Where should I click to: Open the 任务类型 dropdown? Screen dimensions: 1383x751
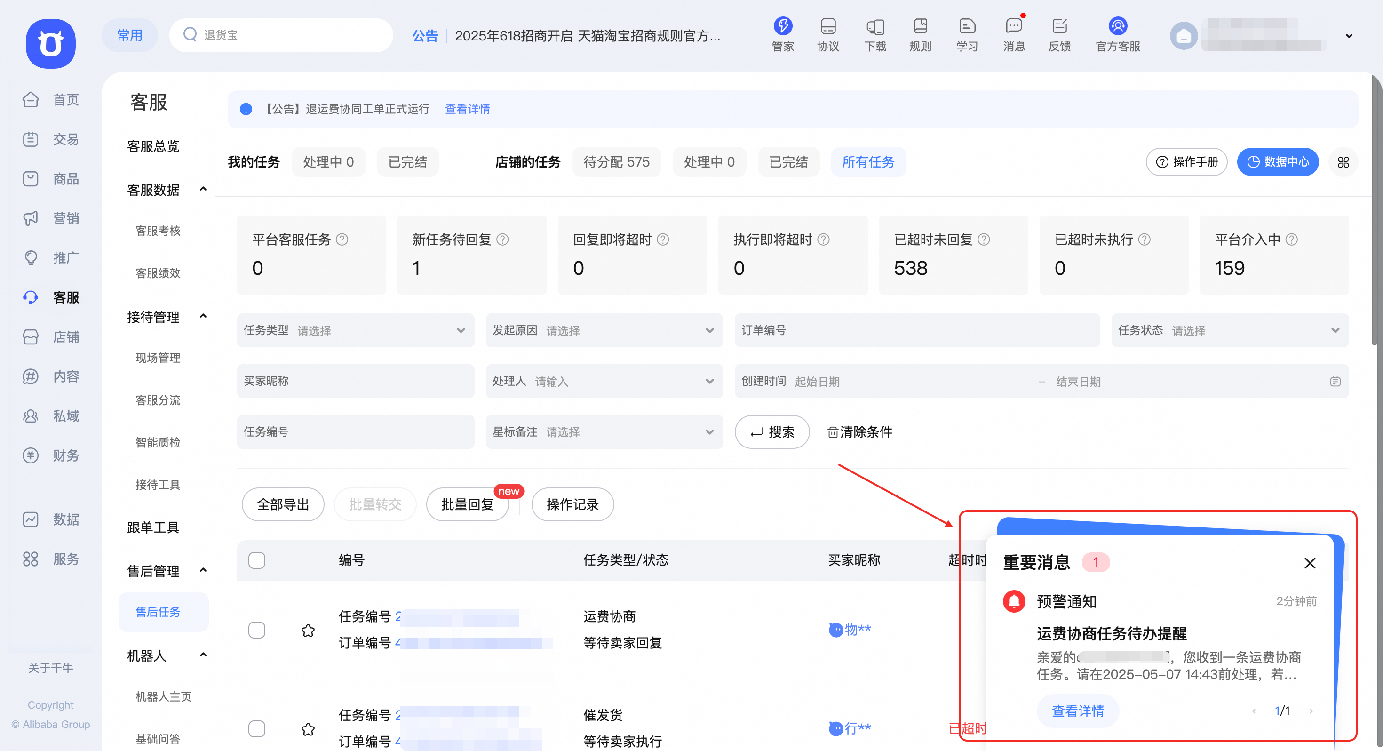(356, 330)
